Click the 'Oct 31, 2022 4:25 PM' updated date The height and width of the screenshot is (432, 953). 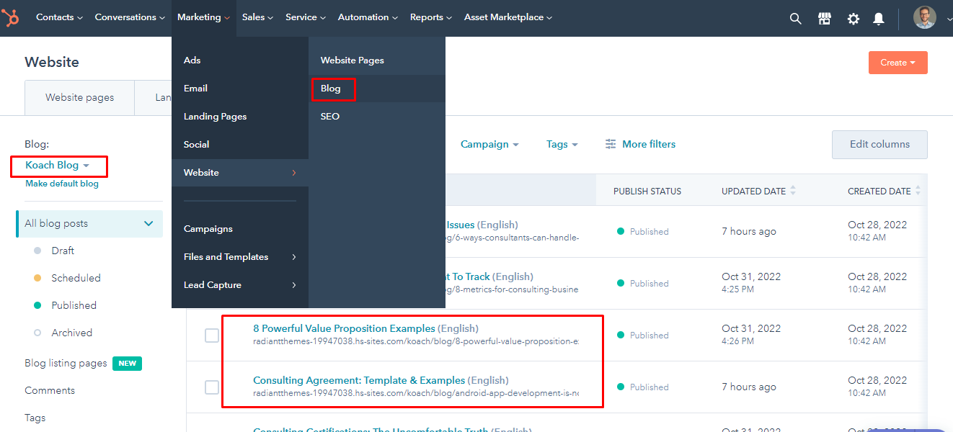click(x=751, y=282)
